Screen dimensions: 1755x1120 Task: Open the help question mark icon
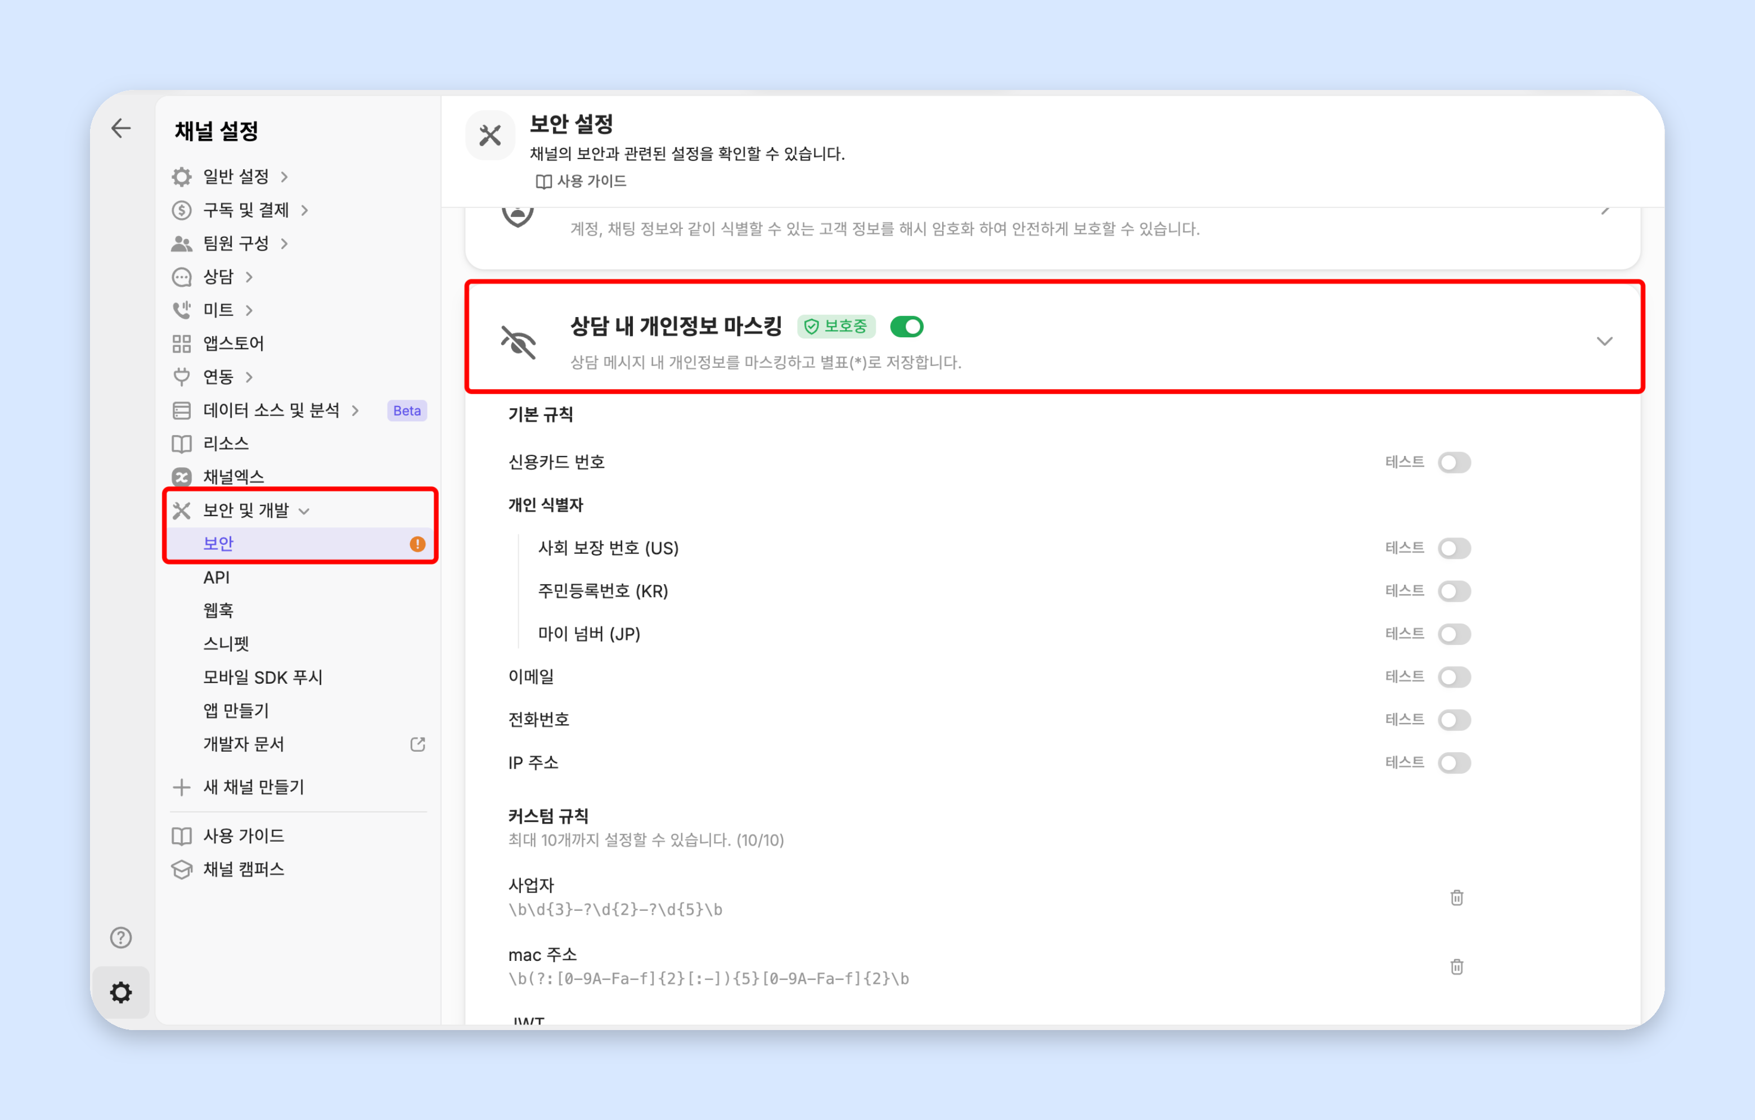pos(121,937)
